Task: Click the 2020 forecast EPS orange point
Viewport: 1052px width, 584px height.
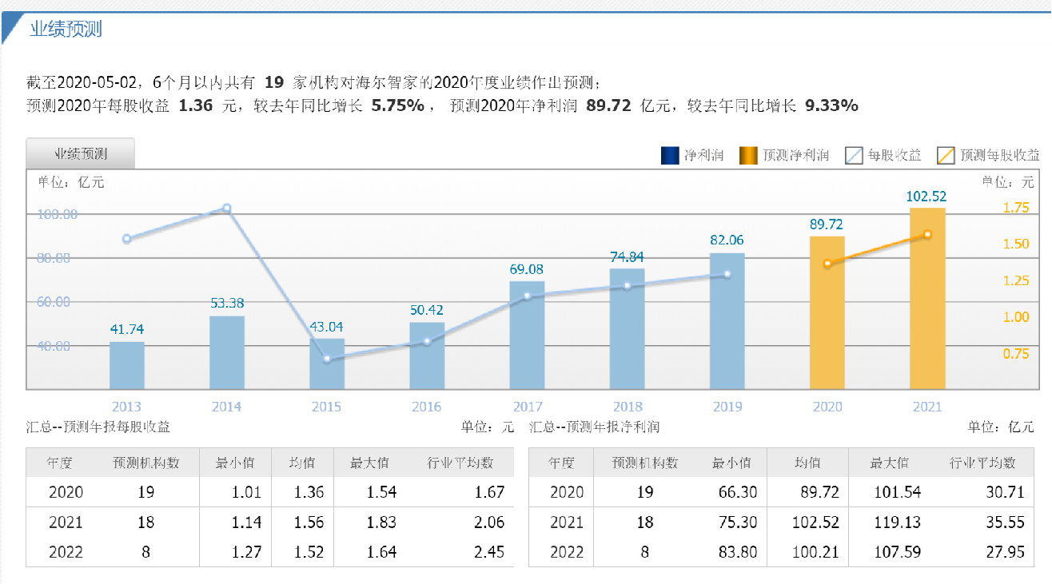Action: 827,264
